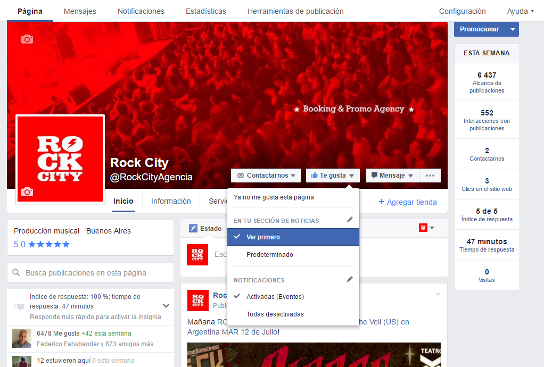Viewport: 544px width, 367px height.
Task: Select Ver primero option
Action: [293, 237]
